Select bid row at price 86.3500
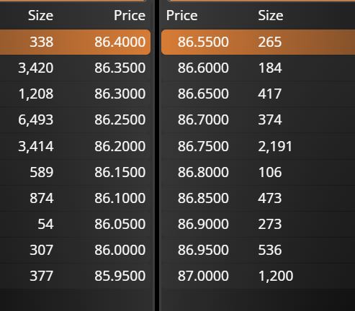 coord(75,68)
